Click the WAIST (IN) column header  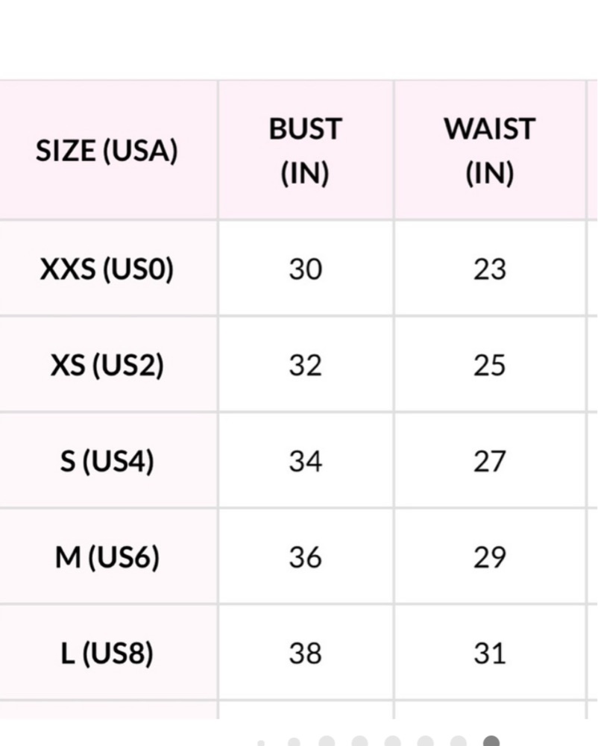[490, 151]
